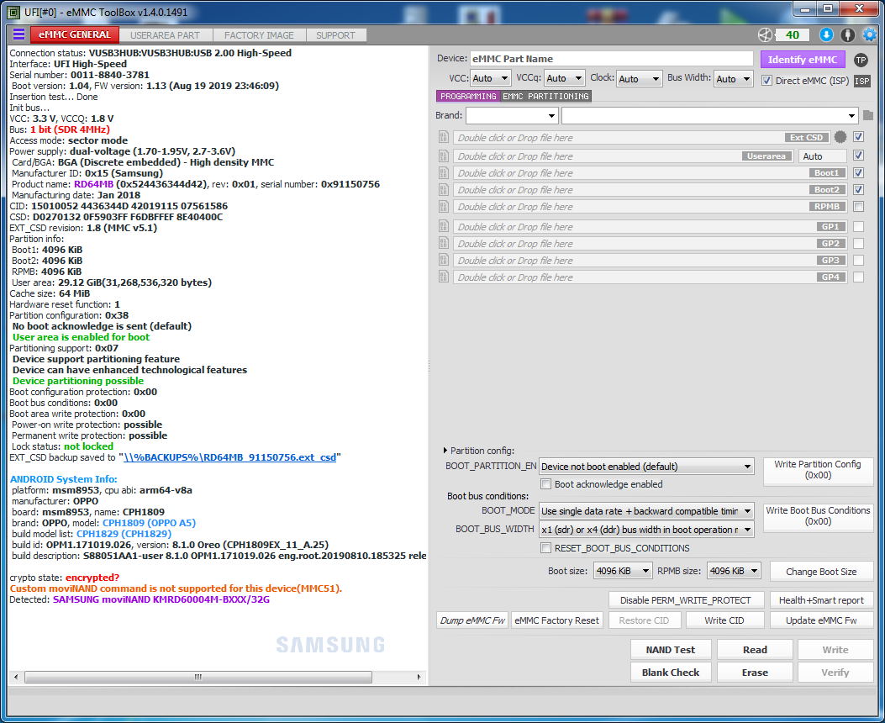Open settings with the gear icon
This screenshot has height=723, width=885.
pos(869,35)
